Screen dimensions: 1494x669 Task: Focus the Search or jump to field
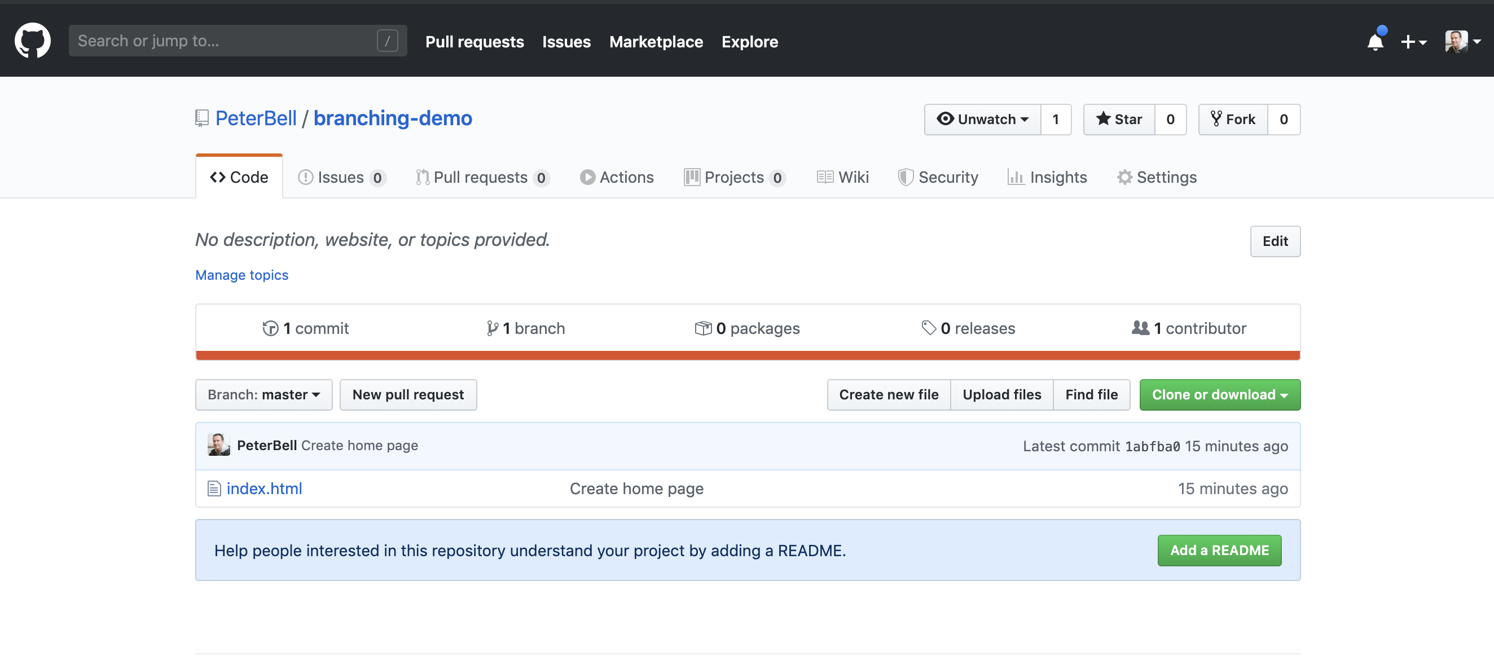point(238,41)
